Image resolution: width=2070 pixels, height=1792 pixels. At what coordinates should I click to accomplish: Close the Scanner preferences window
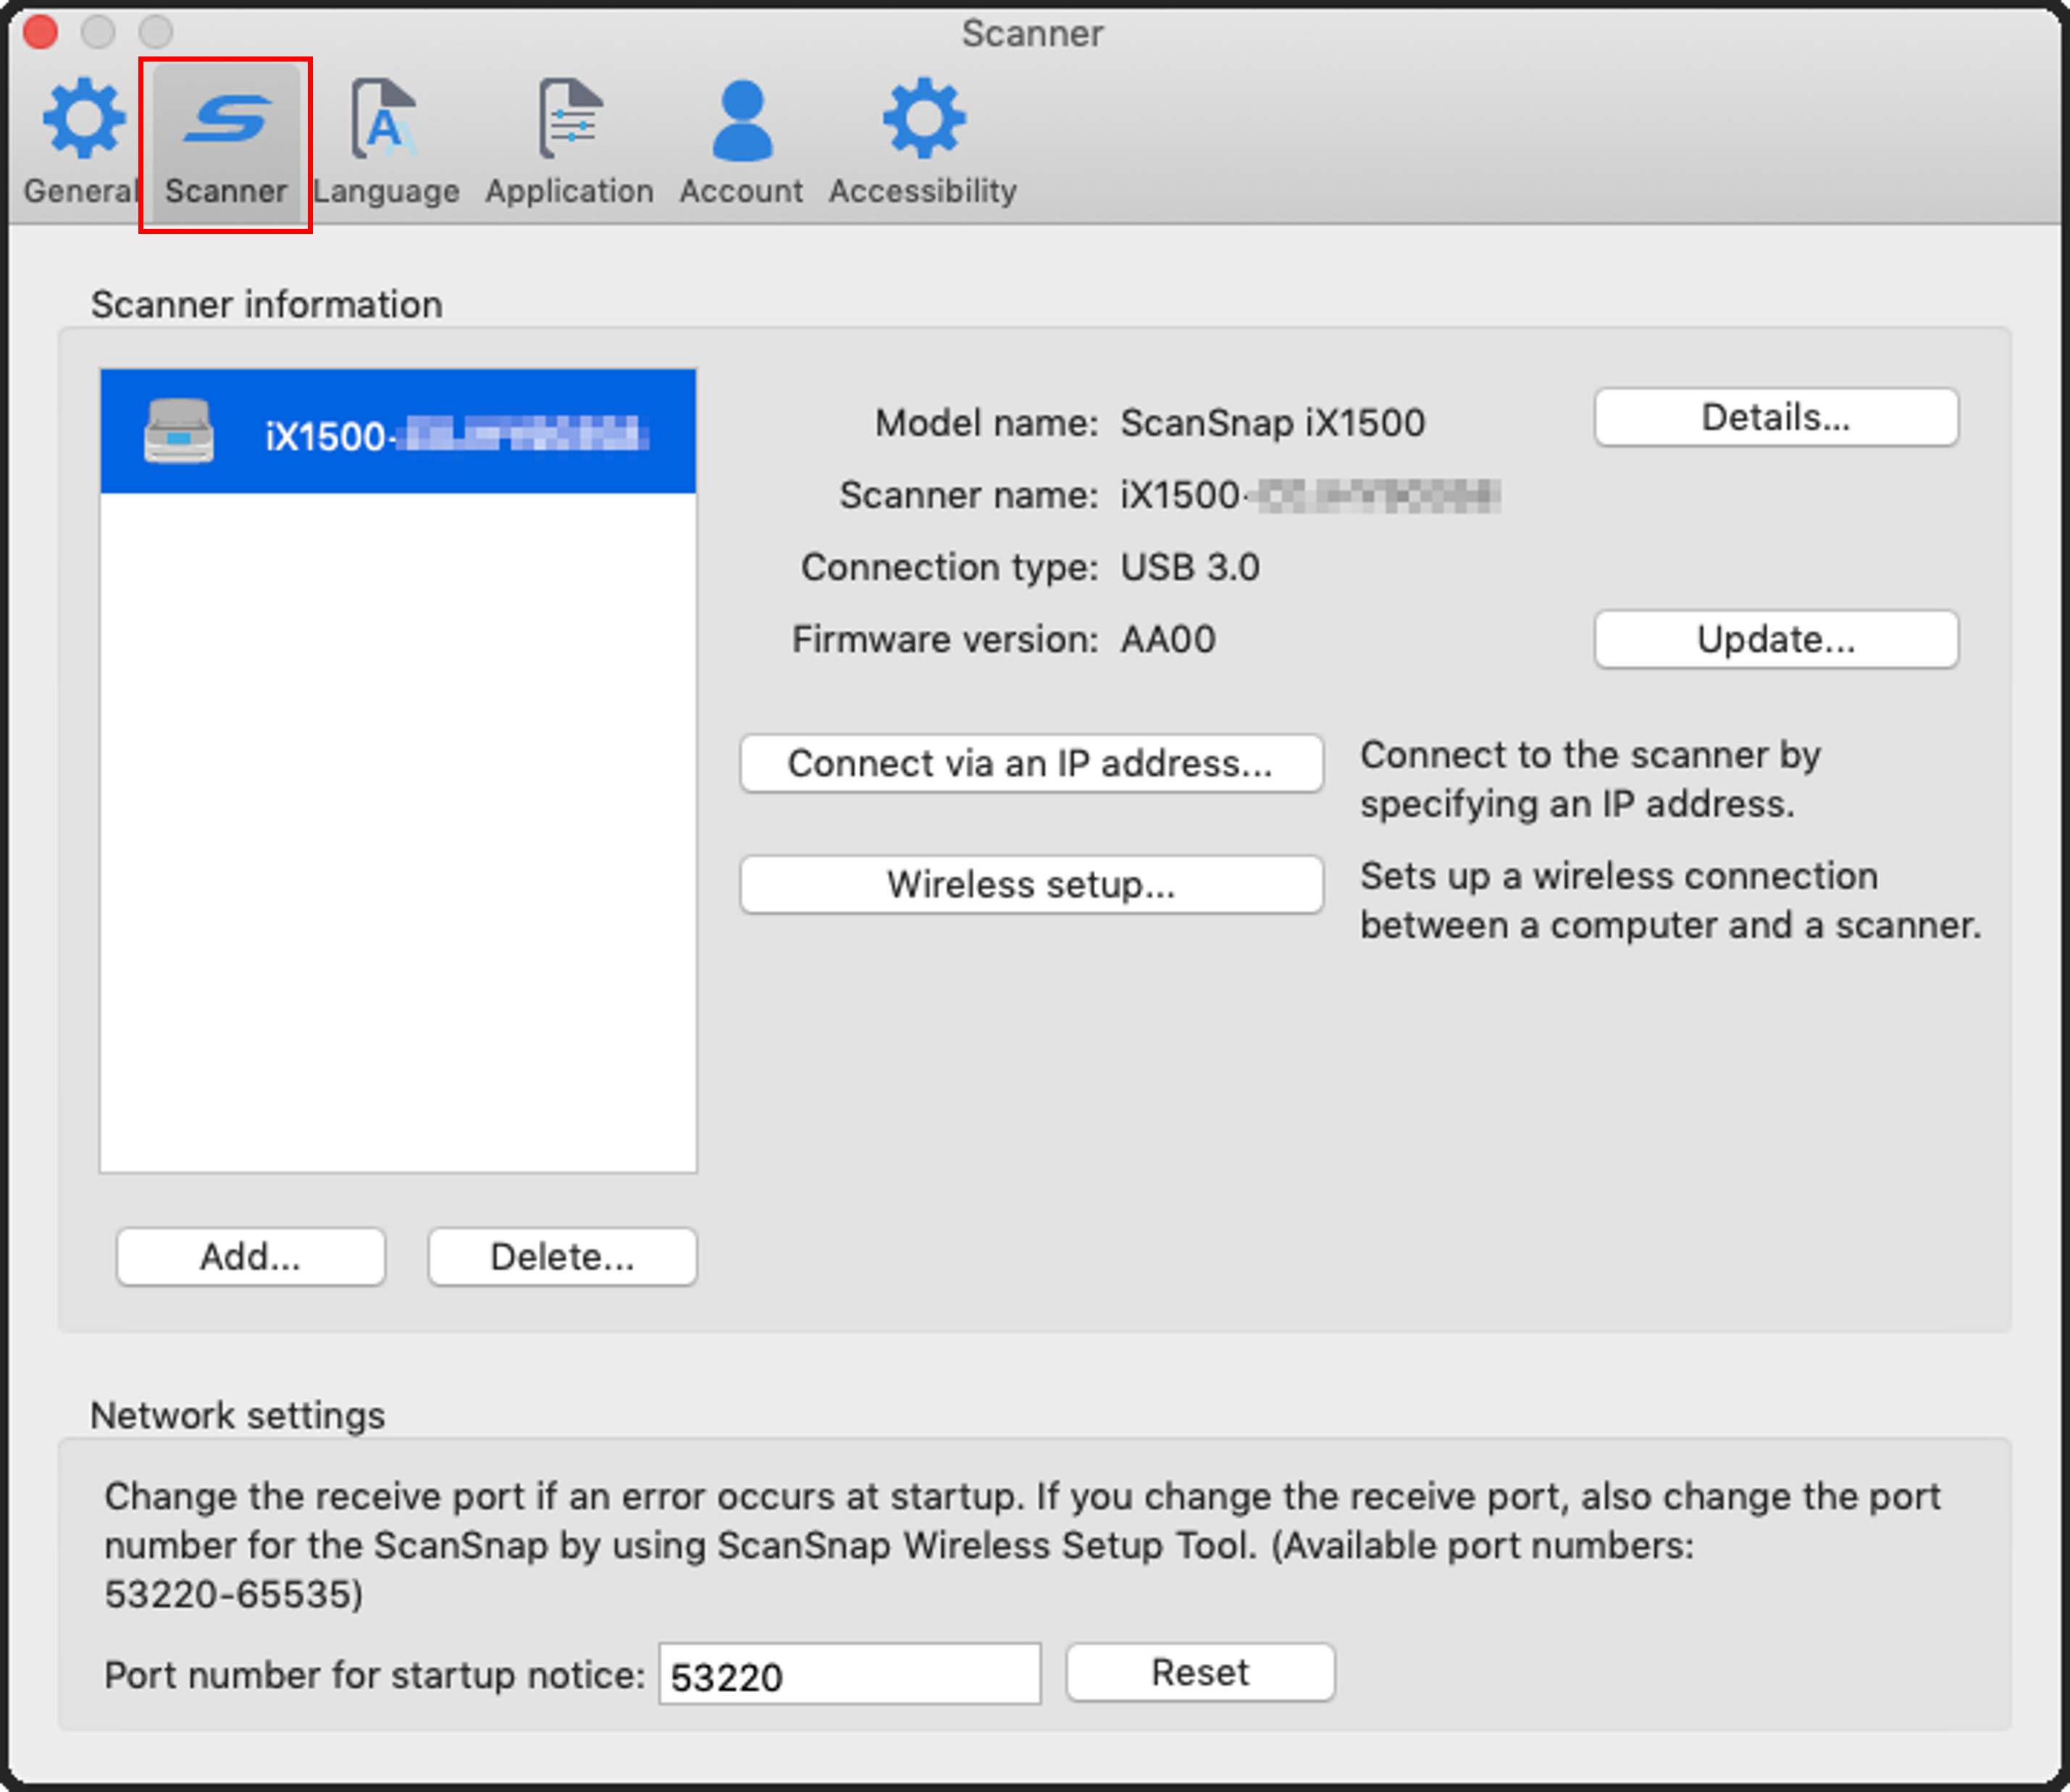tap(41, 32)
